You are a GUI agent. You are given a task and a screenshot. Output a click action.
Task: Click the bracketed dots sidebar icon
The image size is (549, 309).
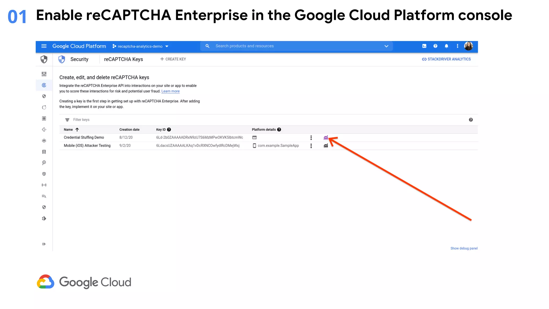click(44, 185)
